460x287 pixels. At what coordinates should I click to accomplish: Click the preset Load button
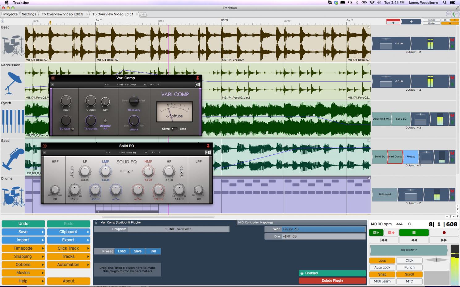(122, 251)
